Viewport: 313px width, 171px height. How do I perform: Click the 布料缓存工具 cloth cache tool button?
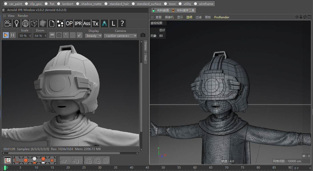point(183,10)
